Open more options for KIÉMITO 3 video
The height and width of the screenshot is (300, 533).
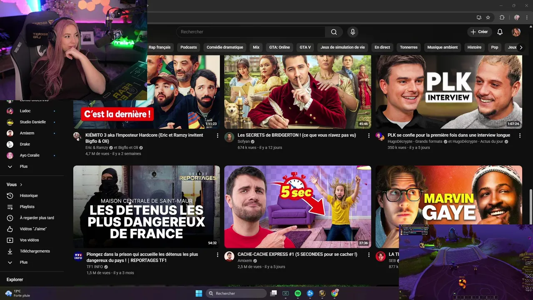click(217, 136)
